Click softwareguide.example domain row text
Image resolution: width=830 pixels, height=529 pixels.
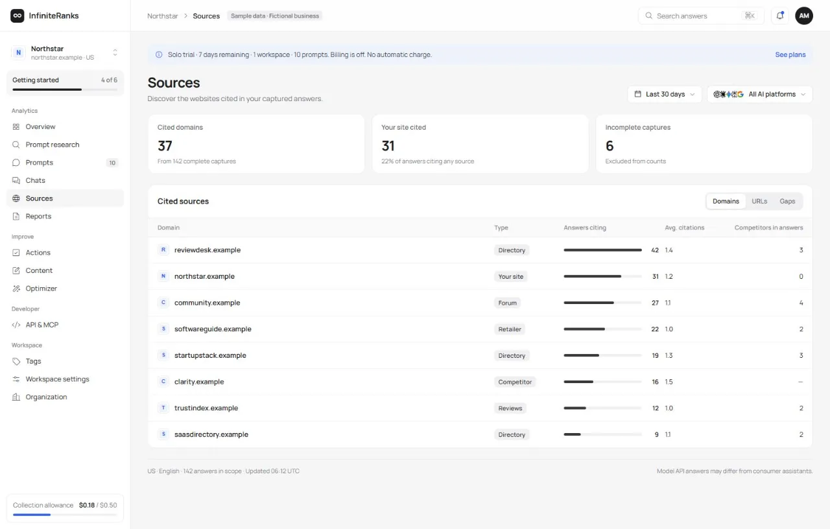coord(213,329)
